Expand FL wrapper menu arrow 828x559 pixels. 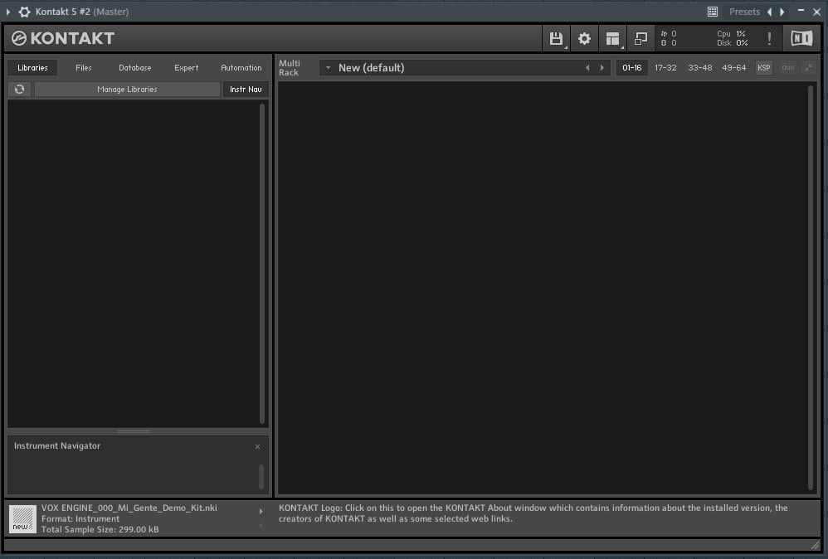click(8, 12)
